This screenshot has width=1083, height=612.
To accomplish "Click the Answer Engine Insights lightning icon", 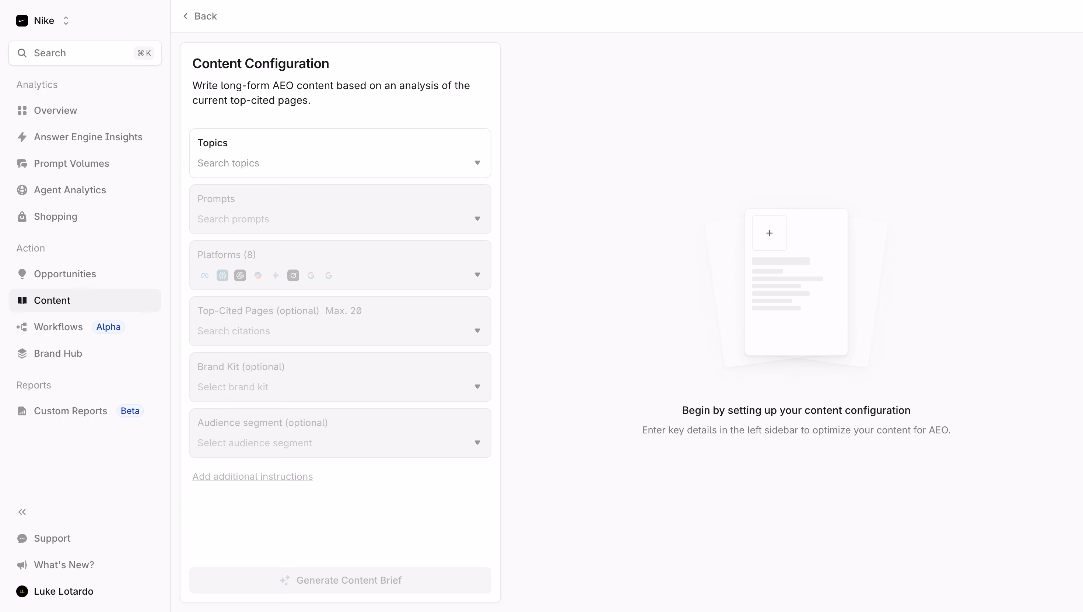I will click(x=22, y=137).
